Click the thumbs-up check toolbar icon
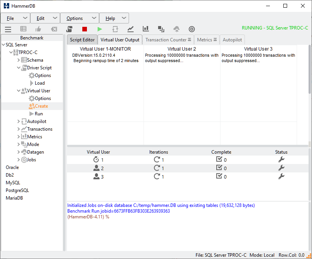The width and height of the screenshot is (312, 259). (x=38, y=29)
